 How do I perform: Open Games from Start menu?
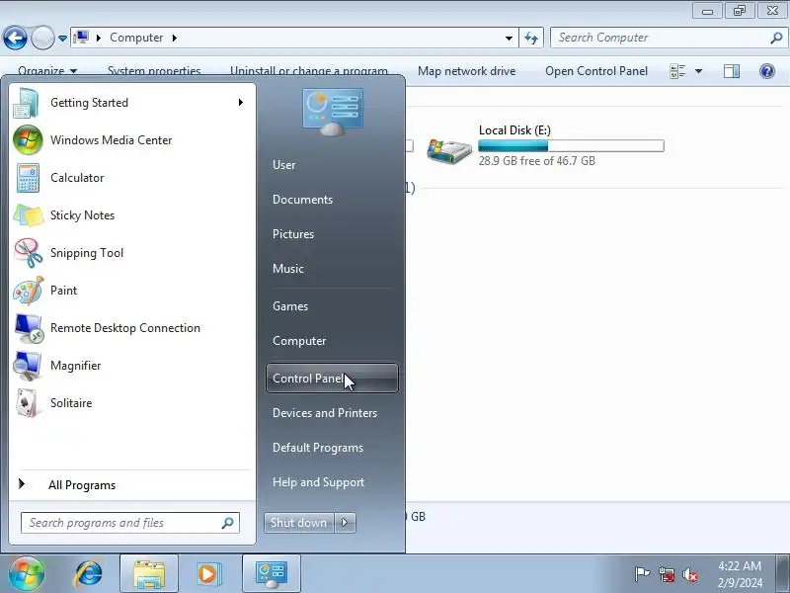(332, 306)
